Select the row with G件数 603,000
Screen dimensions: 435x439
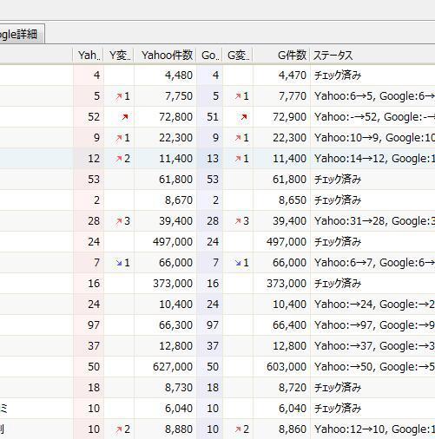pyautogui.click(x=217, y=367)
